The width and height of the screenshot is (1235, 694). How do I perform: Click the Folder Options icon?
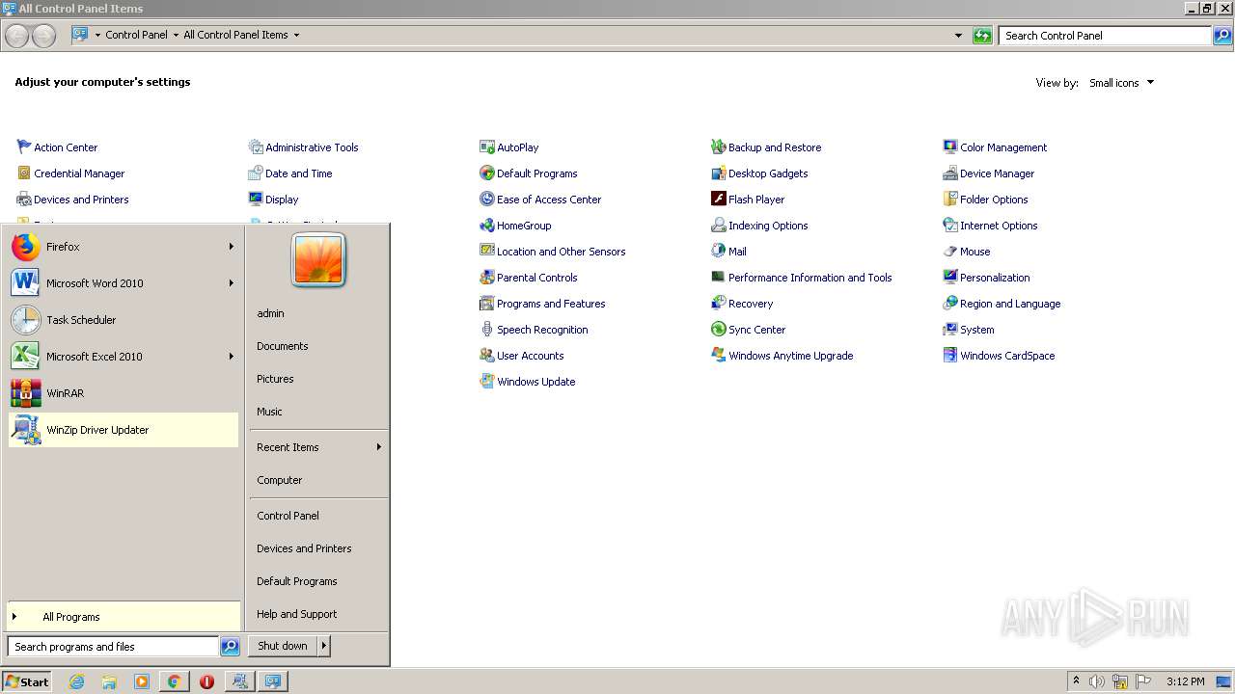click(x=950, y=200)
